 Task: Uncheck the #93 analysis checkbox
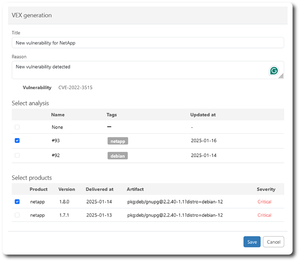[x=17, y=141]
